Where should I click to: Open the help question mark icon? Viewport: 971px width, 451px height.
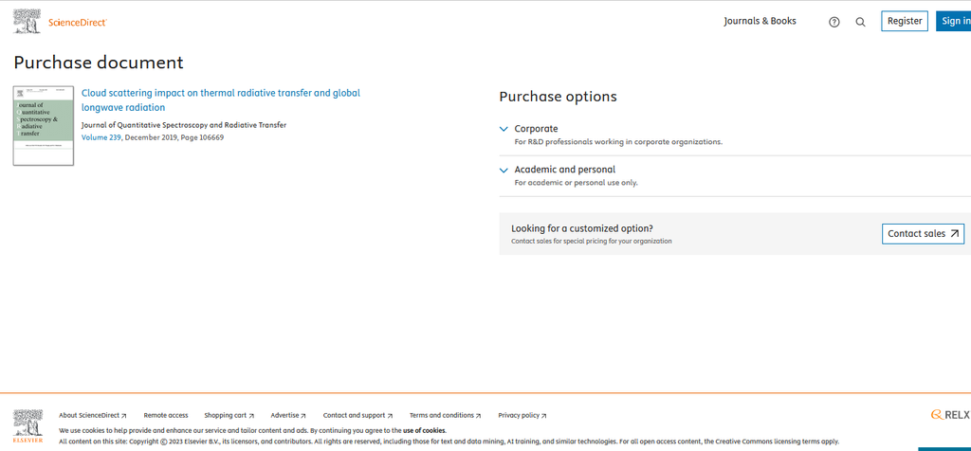[x=834, y=22]
